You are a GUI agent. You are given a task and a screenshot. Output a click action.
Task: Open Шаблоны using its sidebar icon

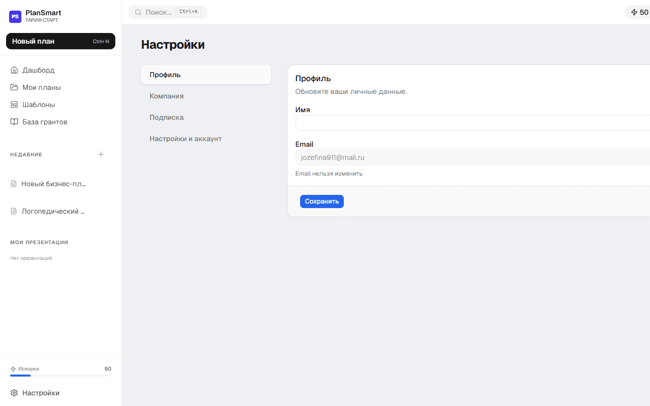click(14, 105)
